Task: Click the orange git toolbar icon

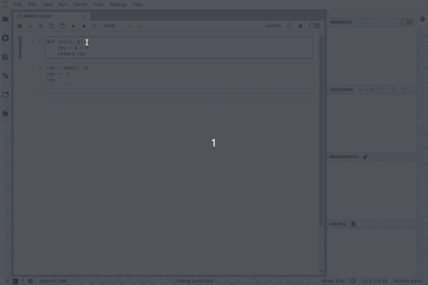Action: click(x=140, y=26)
